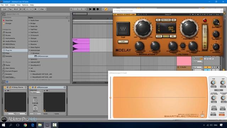Screen dimensions: 227x128
Task: Click the s(M)exoscope plug-in device icon
Action: 35,56
